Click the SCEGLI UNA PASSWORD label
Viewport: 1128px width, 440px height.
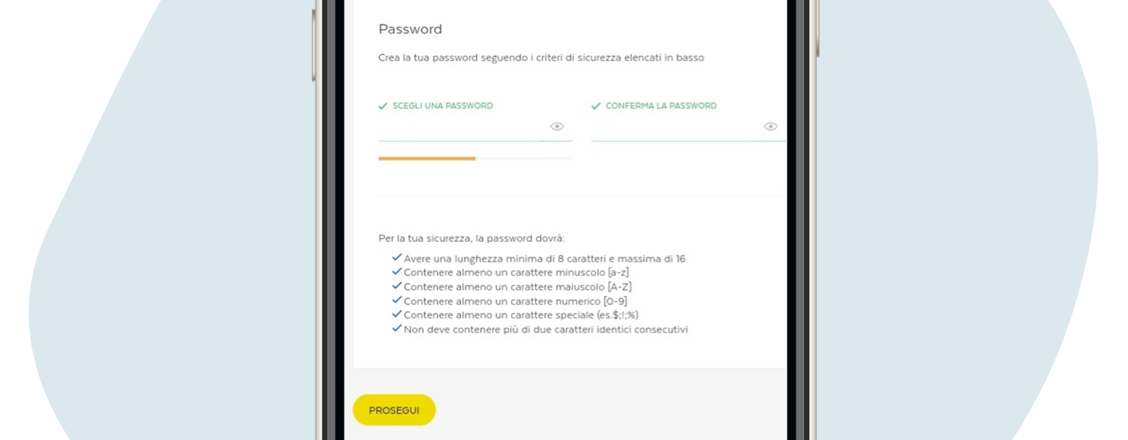point(442,106)
